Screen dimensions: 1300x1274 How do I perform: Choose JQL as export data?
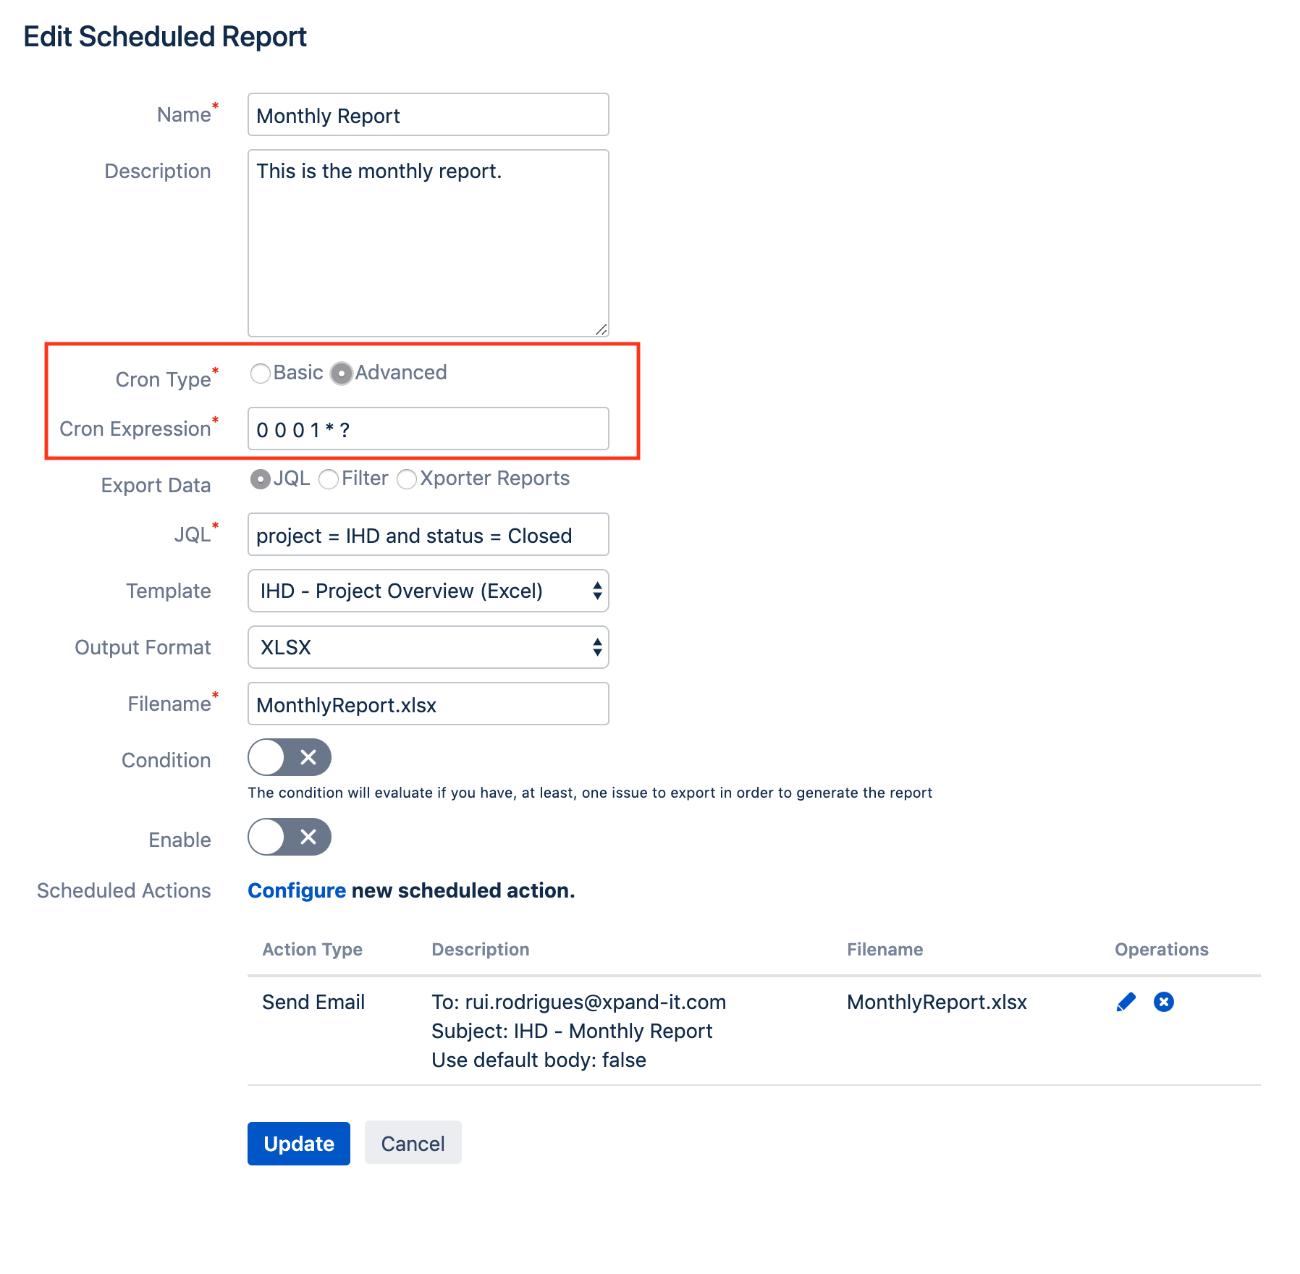tap(260, 479)
